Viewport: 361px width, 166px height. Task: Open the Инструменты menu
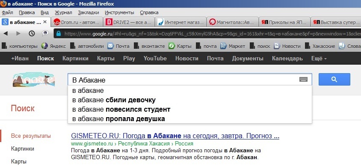point(119,12)
